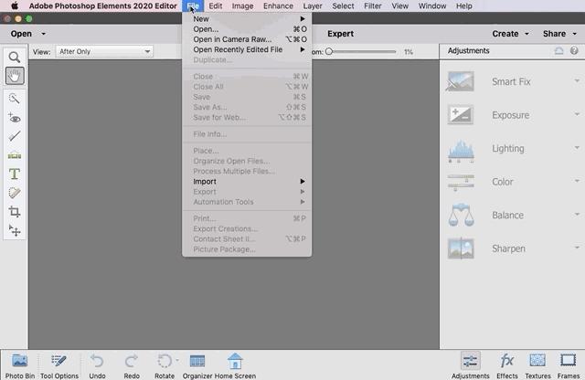Expand the Smart Fix adjustment

coord(577,81)
